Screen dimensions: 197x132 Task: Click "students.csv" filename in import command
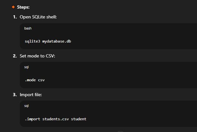pyautogui.click(x=56, y=119)
